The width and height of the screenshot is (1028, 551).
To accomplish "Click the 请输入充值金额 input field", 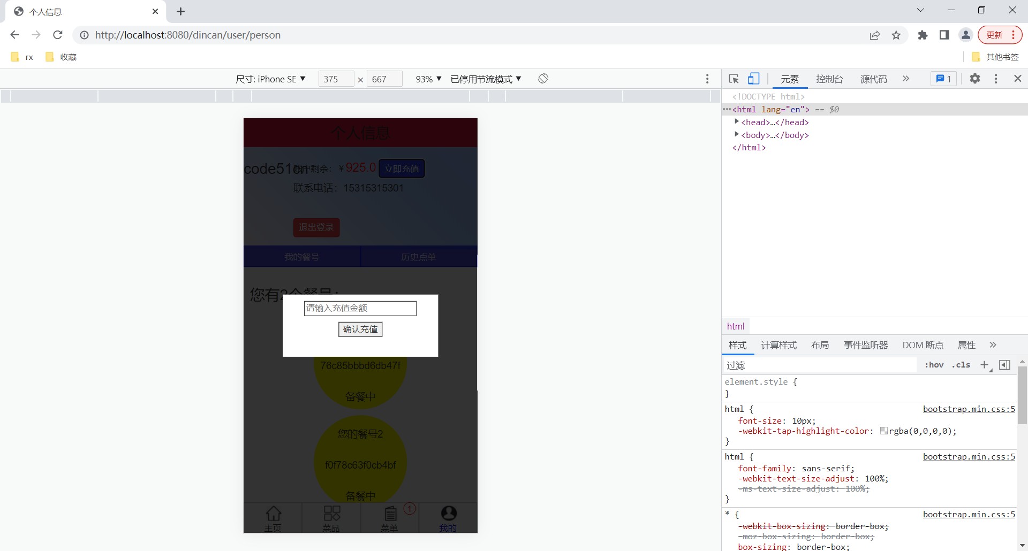I will click(360, 308).
